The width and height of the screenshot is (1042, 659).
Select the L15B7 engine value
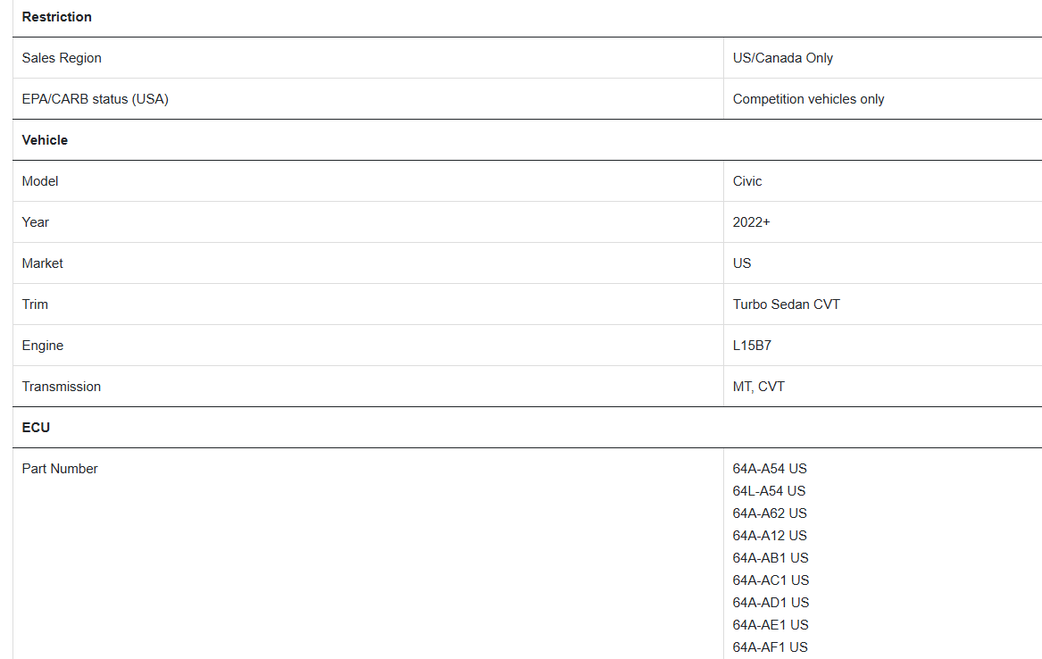[x=752, y=346]
